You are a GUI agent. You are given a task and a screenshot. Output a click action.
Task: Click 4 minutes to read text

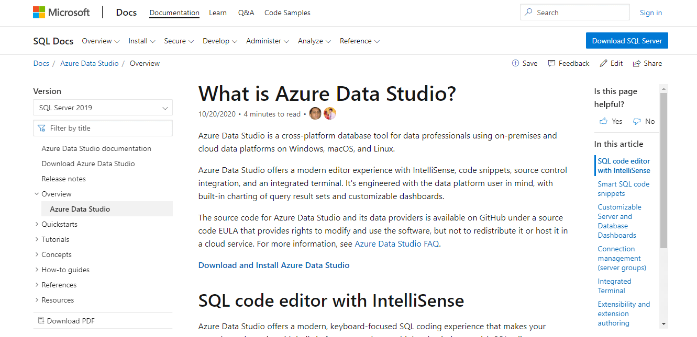point(272,114)
